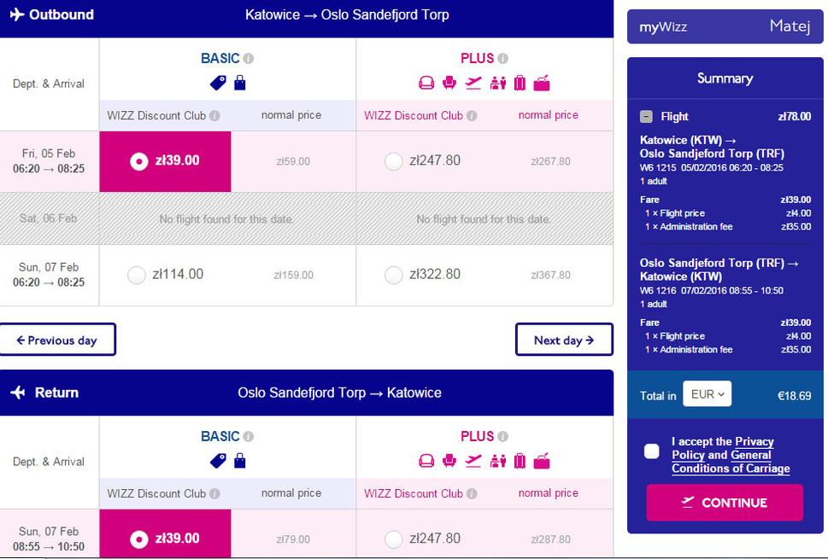Click the priority boarding plane icon in outbound PLUS
Image resolution: width=828 pixels, height=559 pixels.
tap(473, 83)
